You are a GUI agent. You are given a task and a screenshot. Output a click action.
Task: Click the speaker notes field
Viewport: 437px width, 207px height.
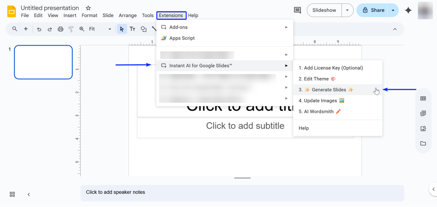click(x=242, y=193)
